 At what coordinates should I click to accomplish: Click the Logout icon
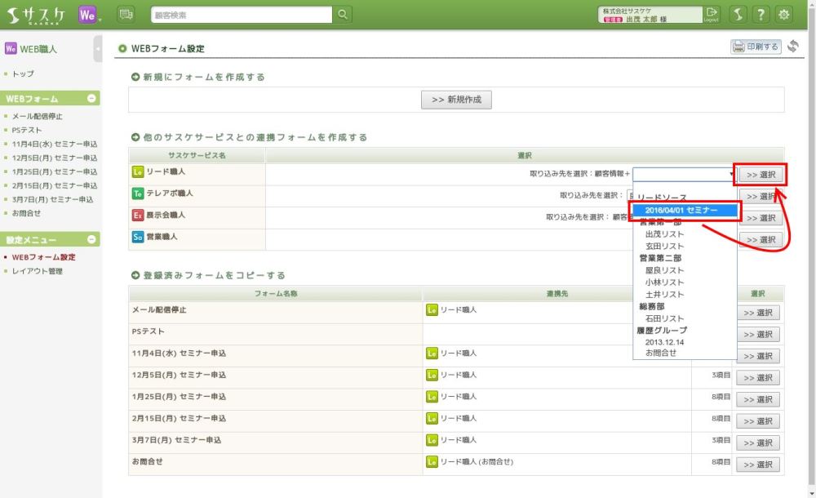tap(712, 14)
